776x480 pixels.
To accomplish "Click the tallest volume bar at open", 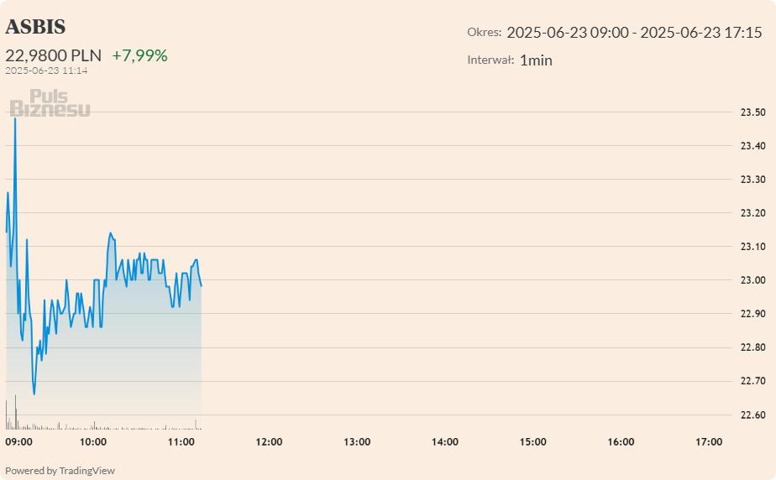I will tap(15, 412).
